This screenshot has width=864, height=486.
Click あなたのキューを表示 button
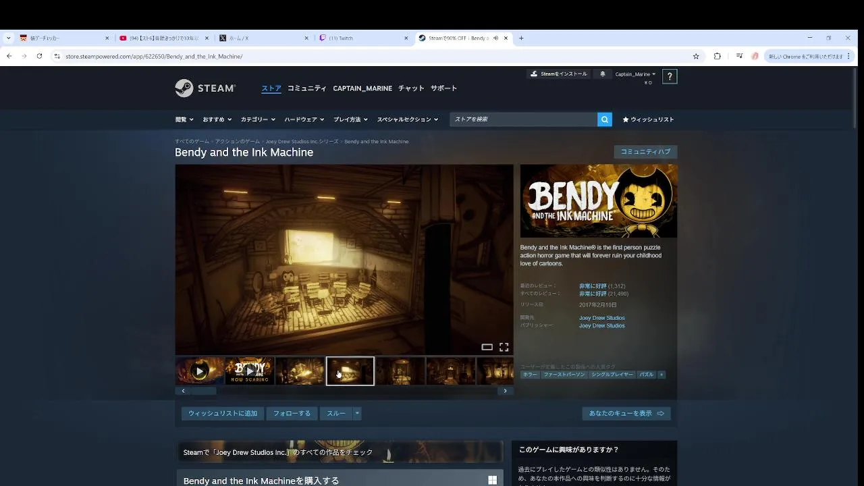click(626, 414)
